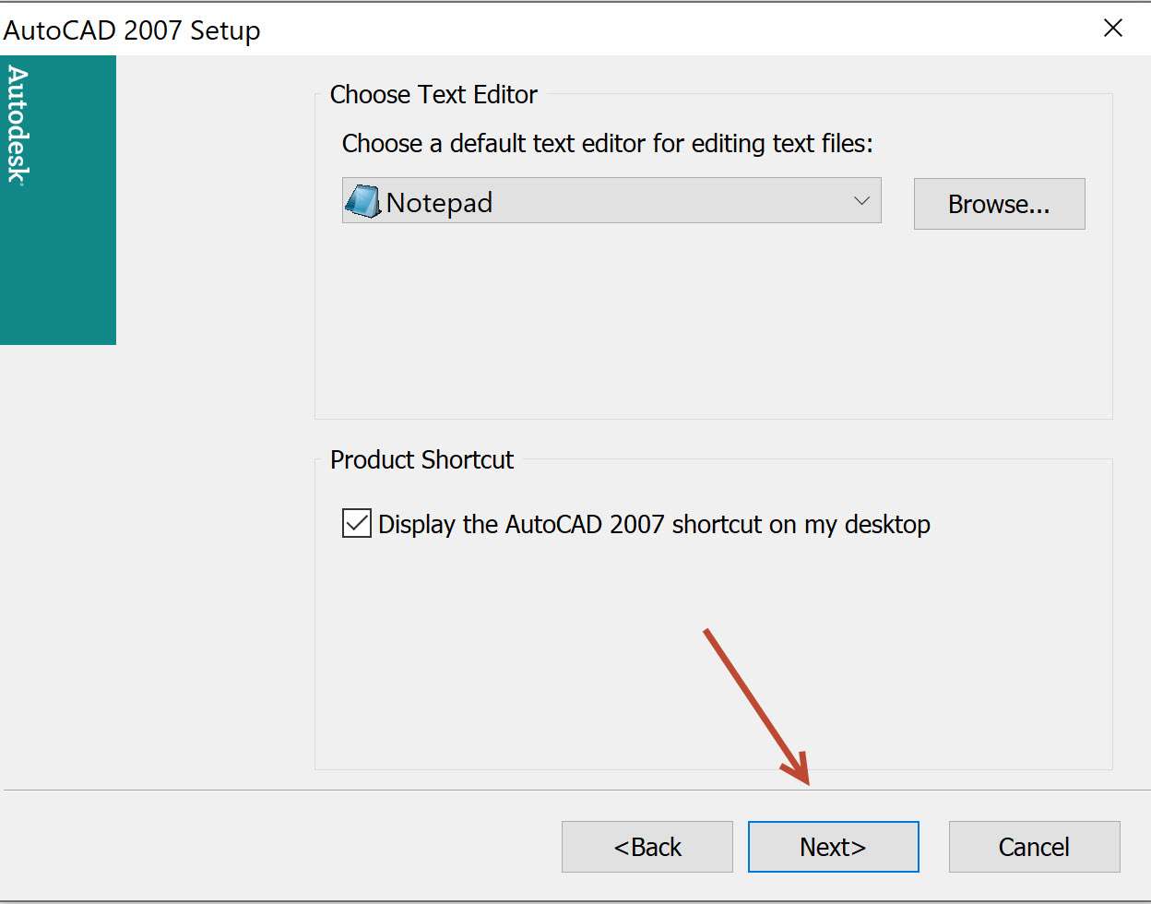Click the 'Product Shortcut' group heading
Screen dimensions: 1151x904
[421, 460]
